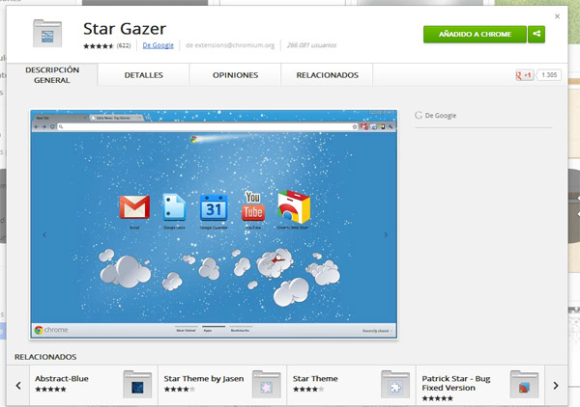Click the AÑADIDO A CHROME button

(475, 34)
